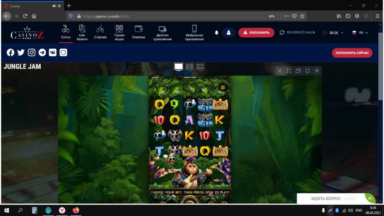Open Calculator from taskbar
Viewport: 384px width, 216px height.
(34, 210)
